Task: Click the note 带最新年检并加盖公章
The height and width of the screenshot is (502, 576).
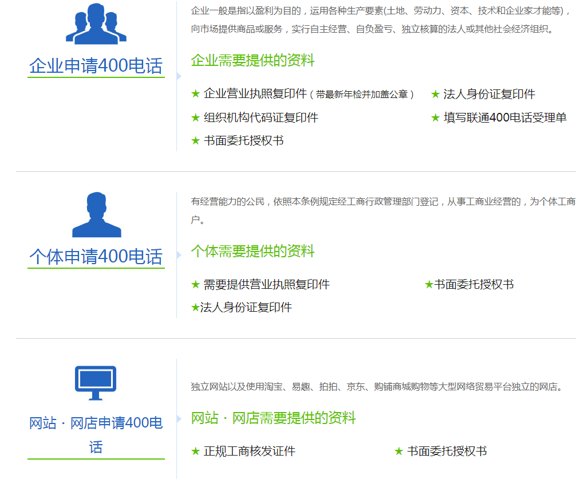Action: click(x=362, y=95)
